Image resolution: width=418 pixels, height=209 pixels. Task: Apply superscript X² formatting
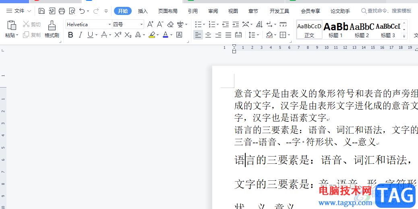pyautogui.click(x=118, y=35)
